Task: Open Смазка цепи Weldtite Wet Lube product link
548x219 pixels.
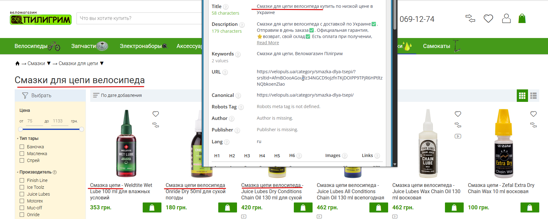Action: [121, 192]
